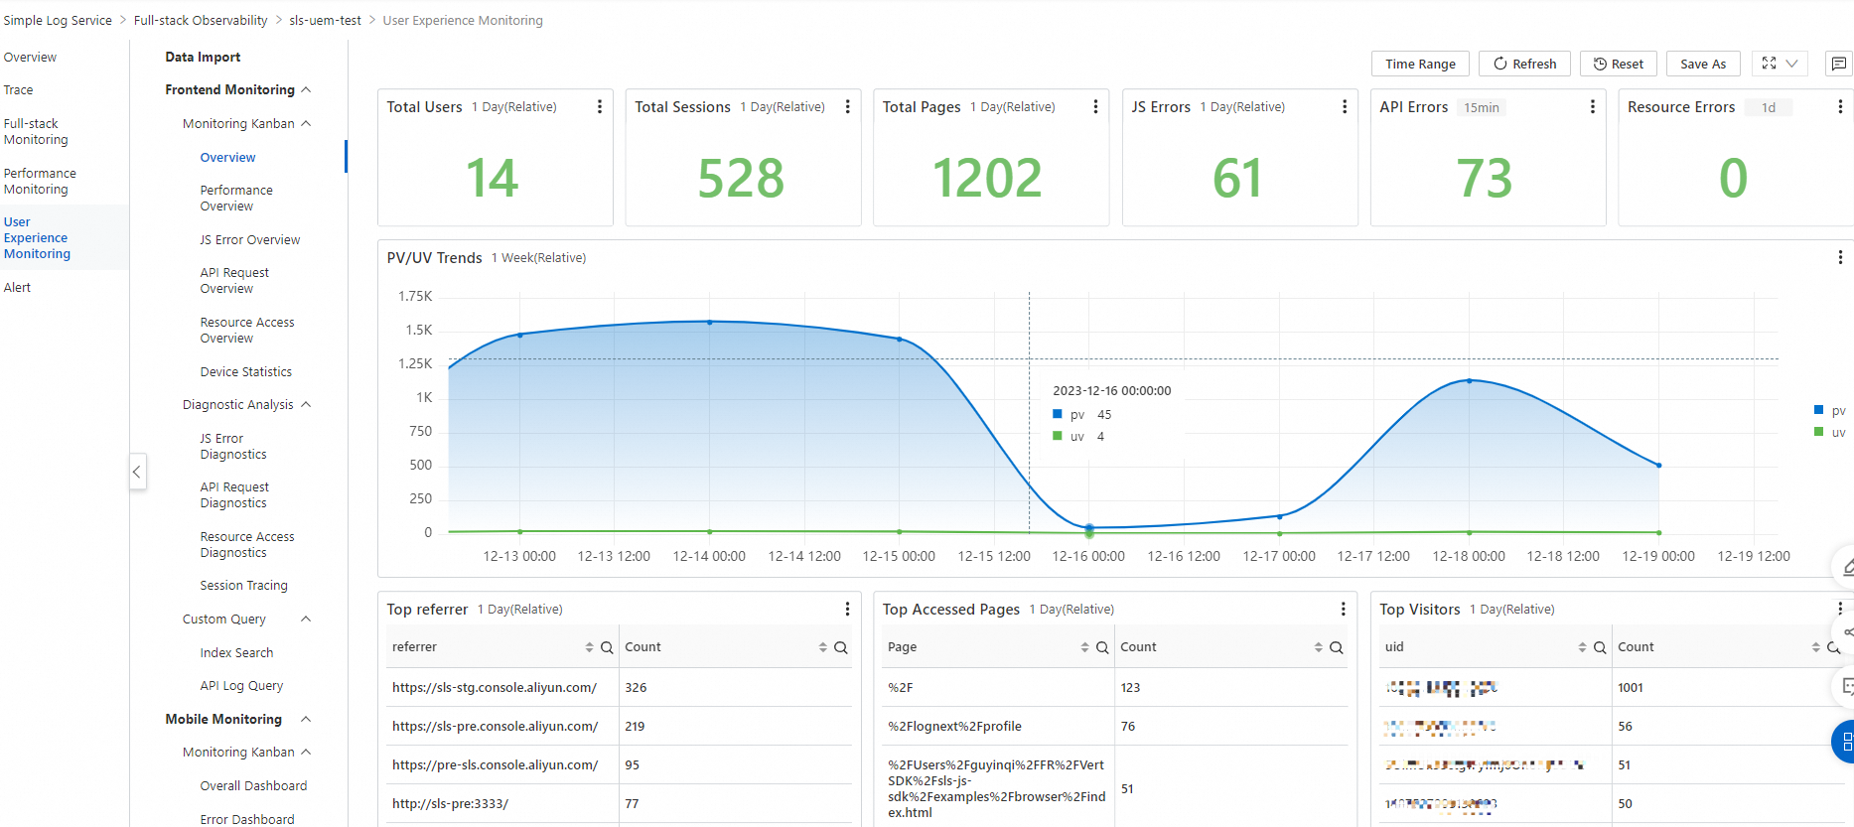Open Top referrer table options menu
This screenshot has width=1854, height=827.
click(x=847, y=609)
